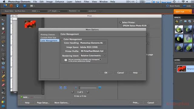Open the Rendering Intent dropdown
Screen dimensions: 194x109
pos(93,56)
